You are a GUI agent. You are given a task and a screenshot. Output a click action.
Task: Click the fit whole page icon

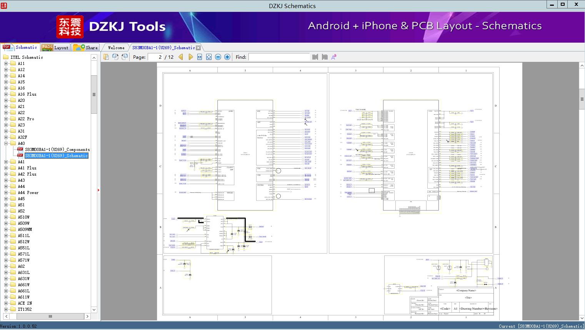(209, 57)
